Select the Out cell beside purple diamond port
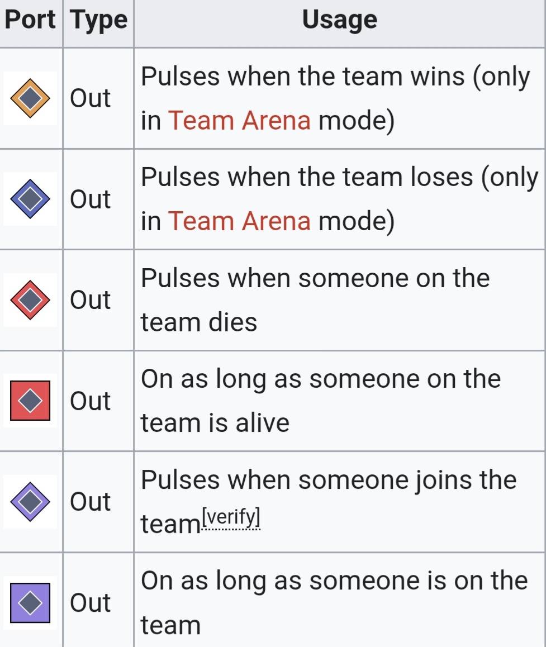The image size is (546, 647). pyautogui.click(x=91, y=502)
